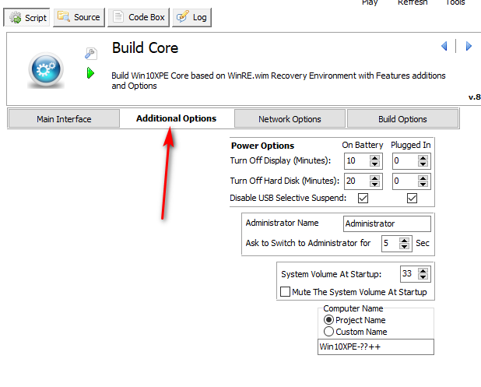Open the Source tab
The image size is (481, 387).
(79, 17)
